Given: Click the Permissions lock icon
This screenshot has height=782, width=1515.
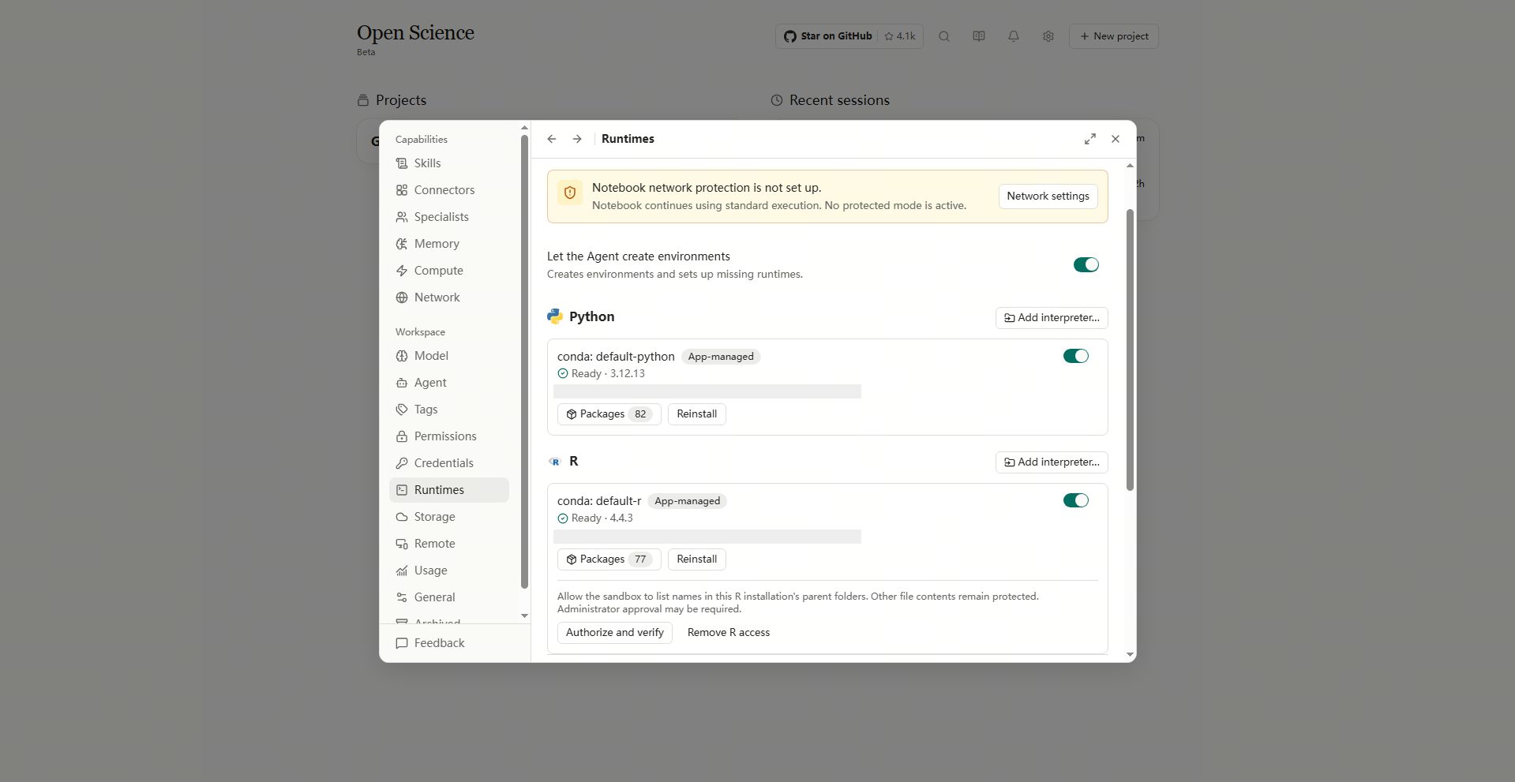Looking at the screenshot, I should [402, 436].
